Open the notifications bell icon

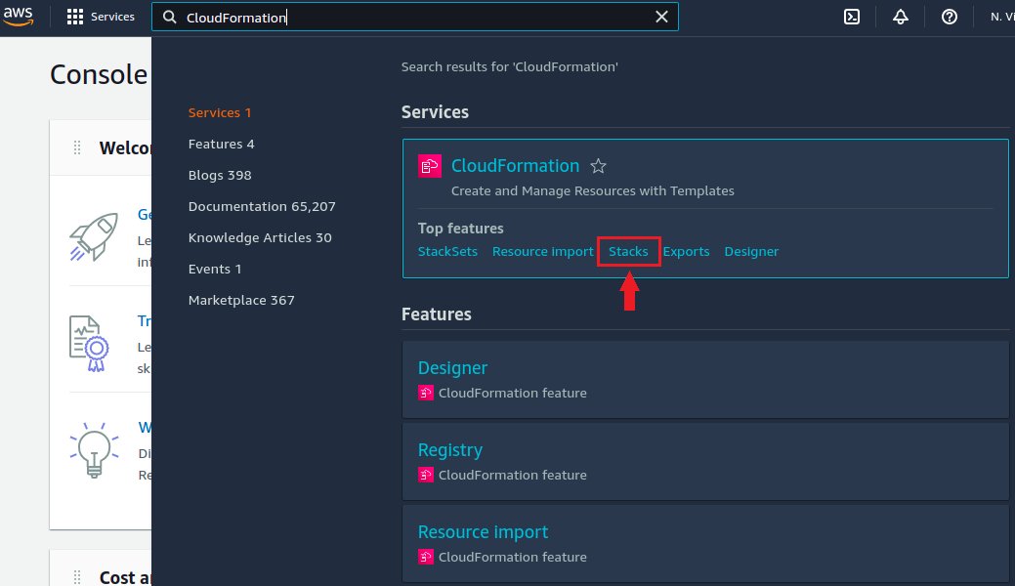click(900, 17)
